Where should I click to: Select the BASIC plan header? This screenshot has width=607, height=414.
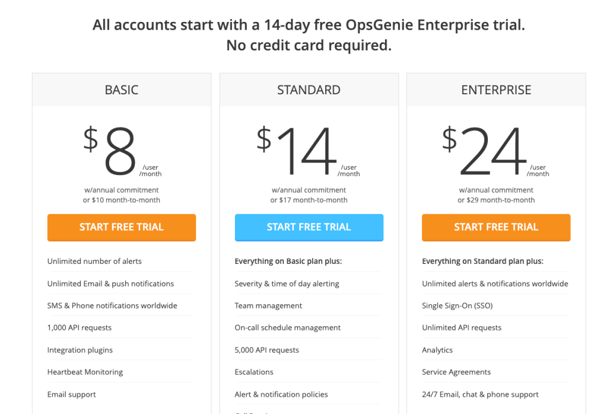pos(121,90)
